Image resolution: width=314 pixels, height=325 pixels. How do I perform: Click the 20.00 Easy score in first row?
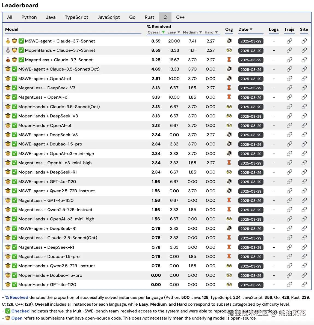(x=174, y=41)
